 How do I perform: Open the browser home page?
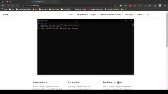[18, 5]
